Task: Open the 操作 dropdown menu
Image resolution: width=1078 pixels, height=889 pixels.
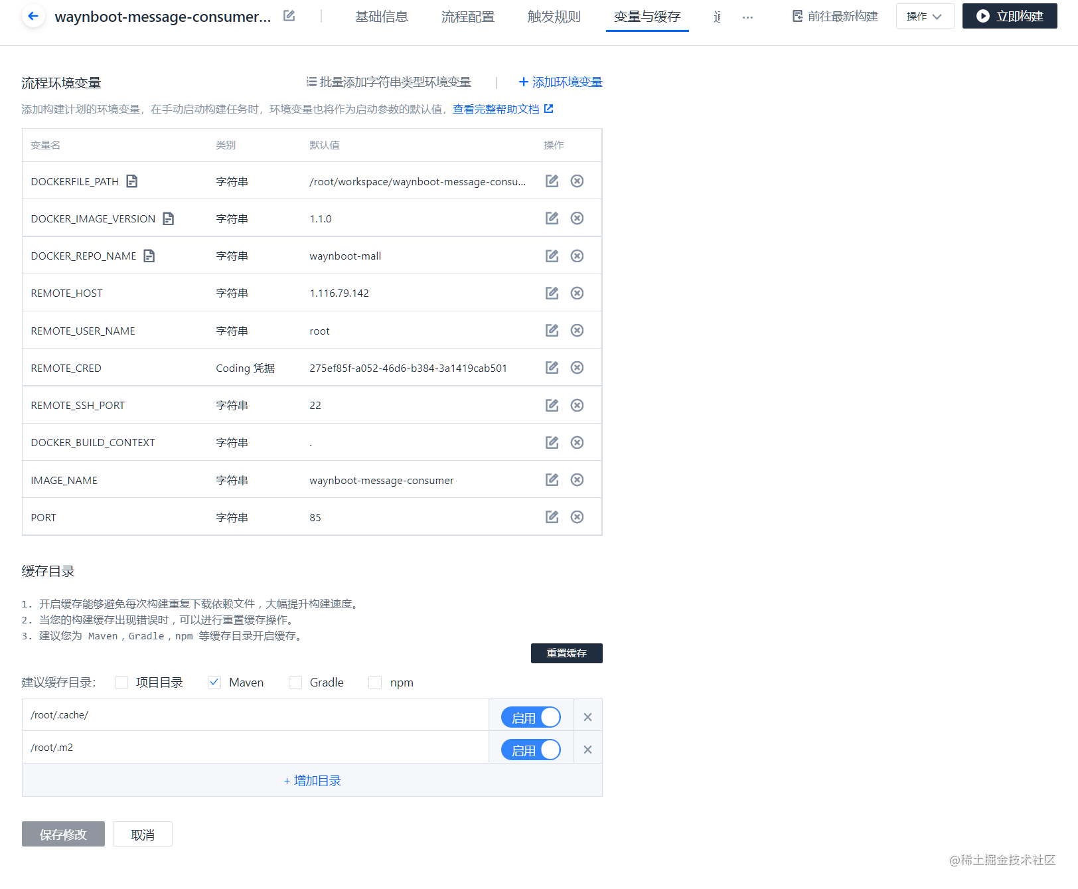Action: pyautogui.click(x=925, y=16)
